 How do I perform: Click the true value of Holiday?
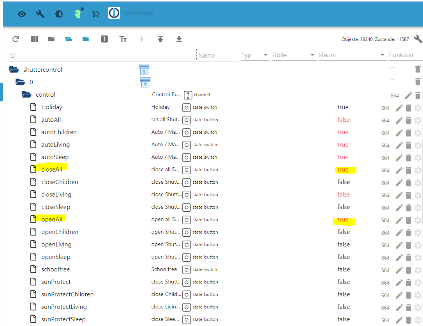pyautogui.click(x=343, y=107)
